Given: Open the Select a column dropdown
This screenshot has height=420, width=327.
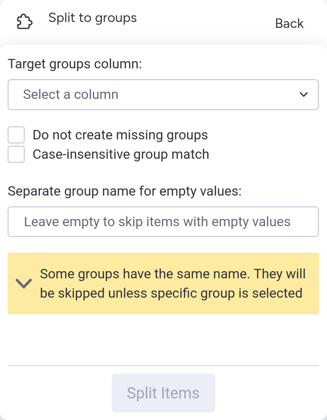Looking at the screenshot, I should 163,94.
